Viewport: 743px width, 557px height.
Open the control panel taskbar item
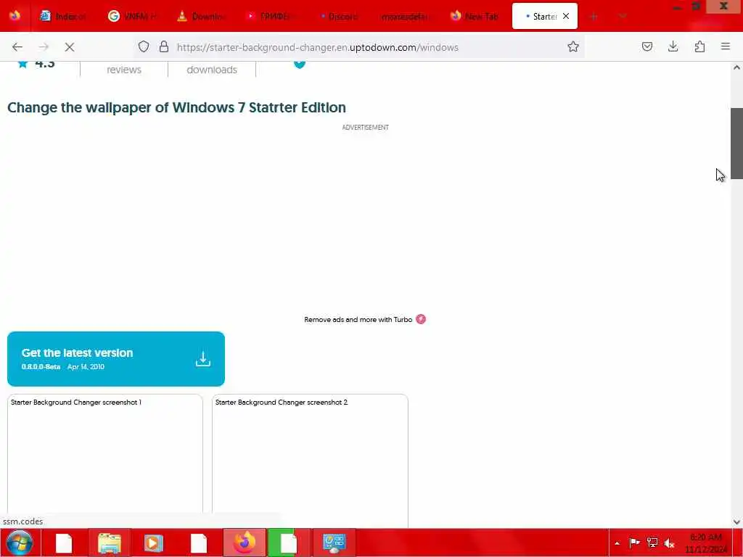334,542
